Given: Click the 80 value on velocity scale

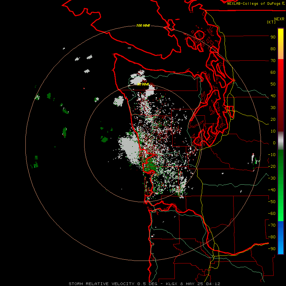Looking at the screenshot, I should 273,49.
